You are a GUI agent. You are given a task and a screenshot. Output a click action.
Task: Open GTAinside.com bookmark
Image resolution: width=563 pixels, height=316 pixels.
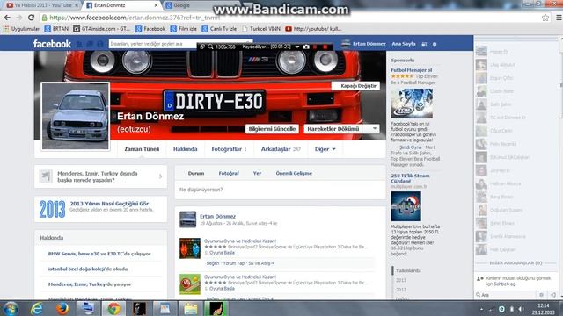(102, 29)
